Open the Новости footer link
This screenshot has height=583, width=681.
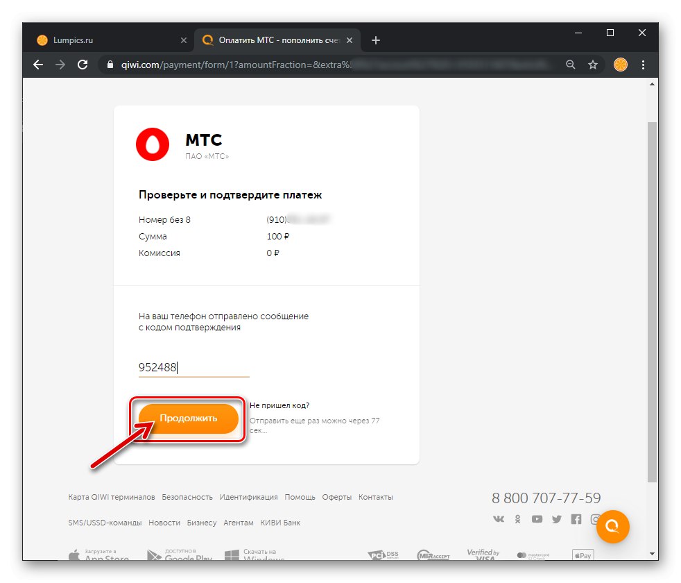164,523
